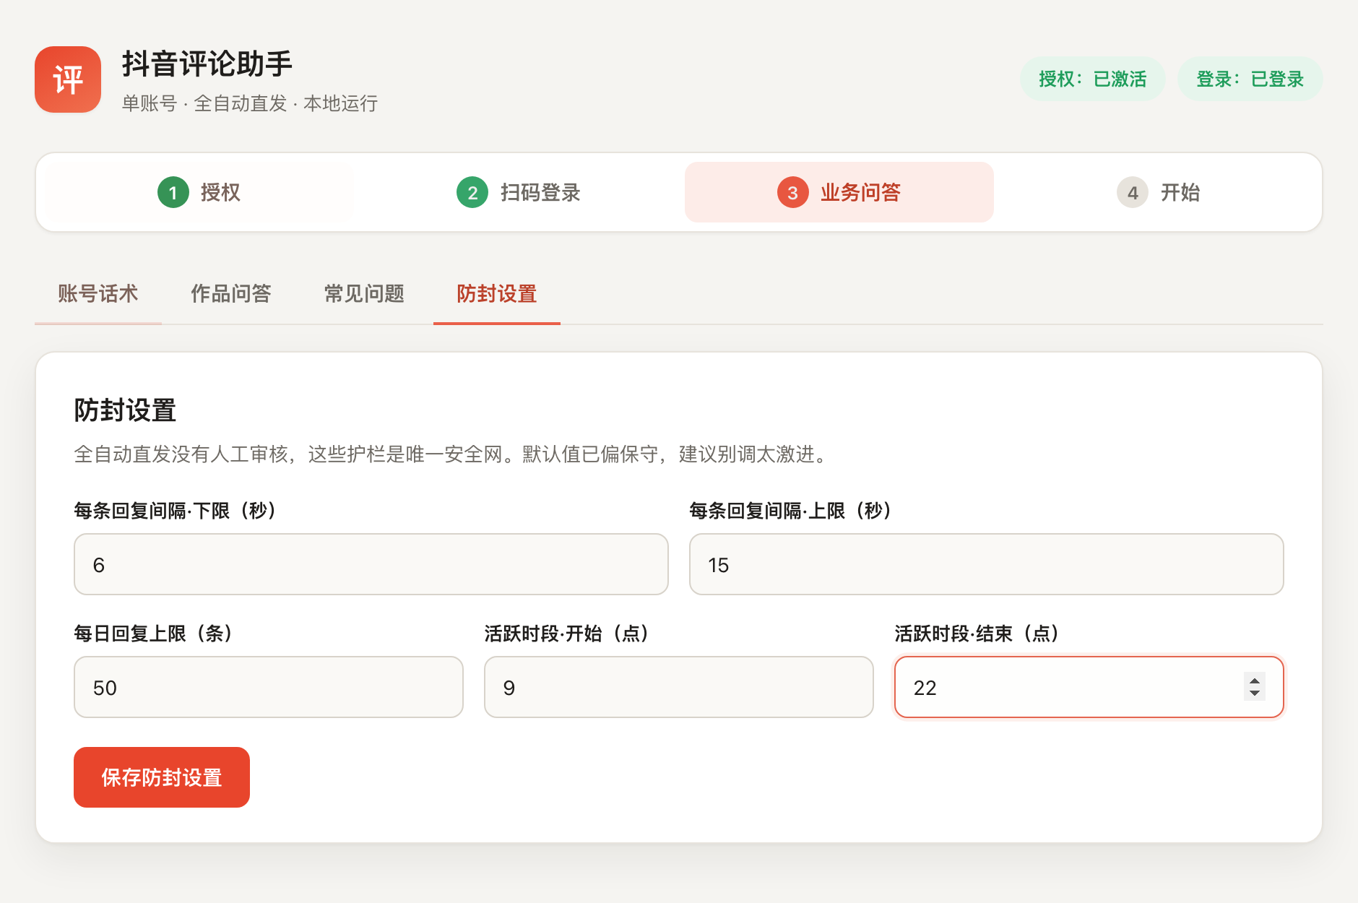Image resolution: width=1358 pixels, height=903 pixels.
Task: Click the 授权:已激活 status badge
Action: [x=1093, y=79]
